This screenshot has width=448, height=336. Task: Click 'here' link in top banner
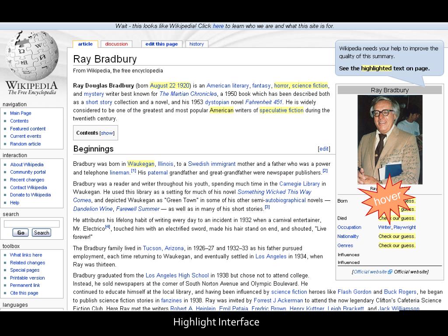click(218, 26)
